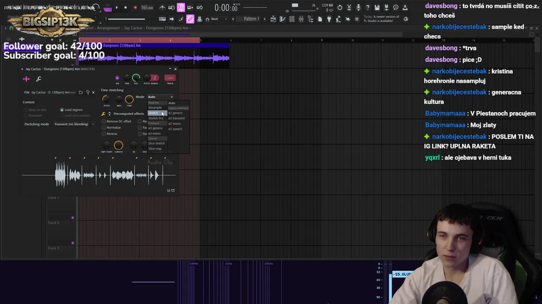Enable Normalize option
Screen dimensions: 542x304
(111, 128)
